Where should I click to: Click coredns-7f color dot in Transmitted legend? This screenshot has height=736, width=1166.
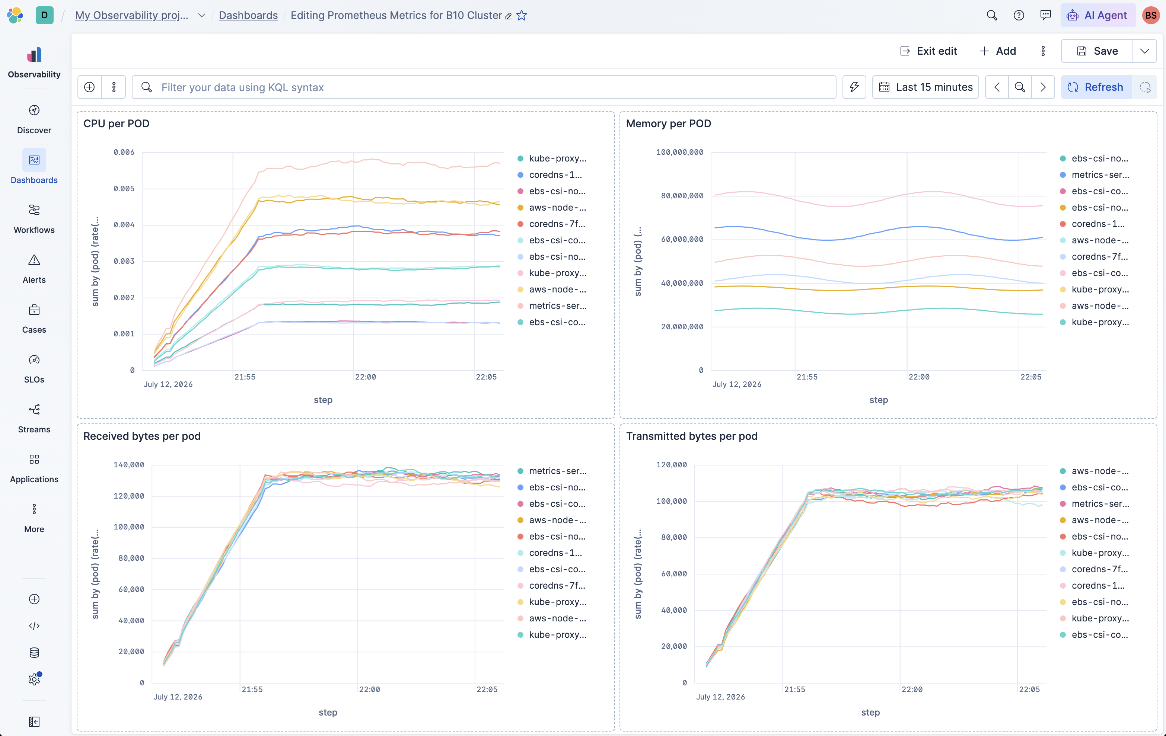coord(1063,570)
